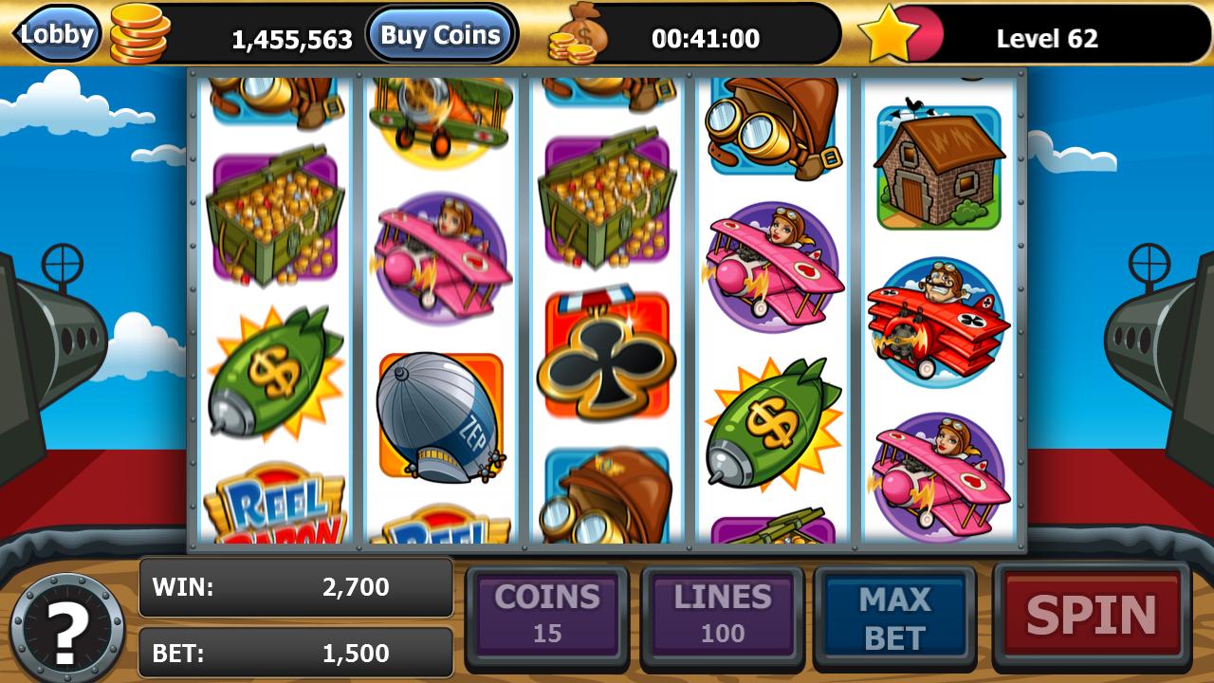Open the Buy Coins store
The height and width of the screenshot is (683, 1214).
(x=440, y=35)
